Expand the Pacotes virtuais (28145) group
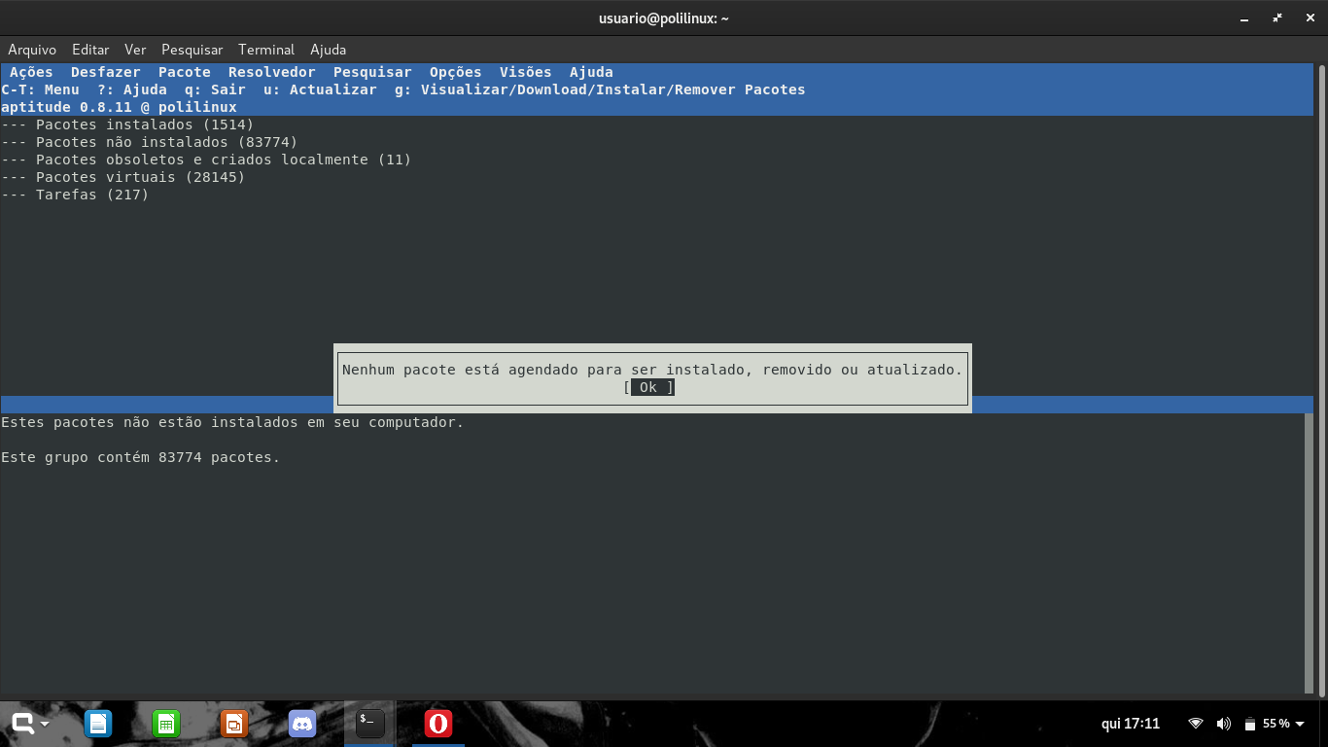Screen dimensions: 1328x747 coord(123,177)
